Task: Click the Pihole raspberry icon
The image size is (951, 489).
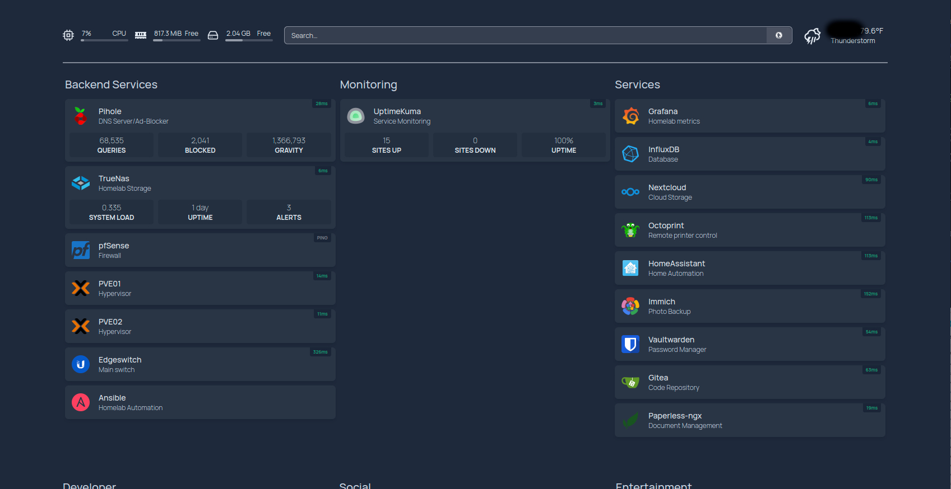Action: 81,116
